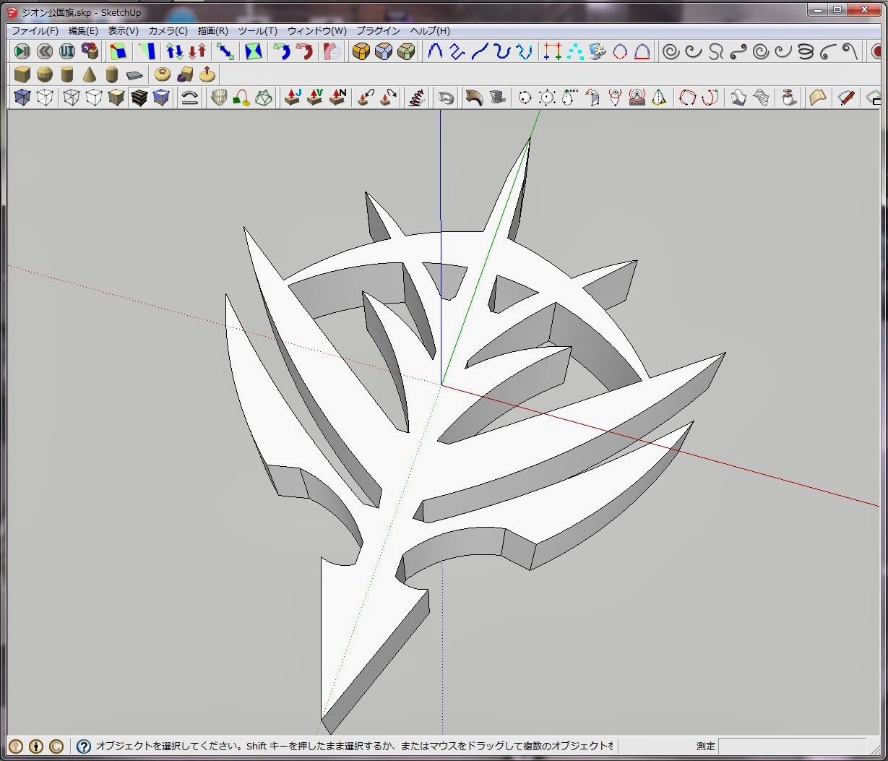888x761 pixels.
Task: Select the blue arch Bezier curve tool
Action: [435, 51]
